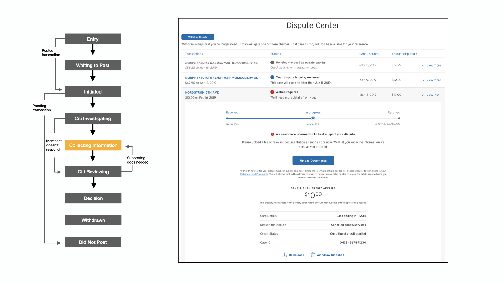The image size is (504, 283).
Task: Click the gray Pending status dot
Action: tap(272, 62)
